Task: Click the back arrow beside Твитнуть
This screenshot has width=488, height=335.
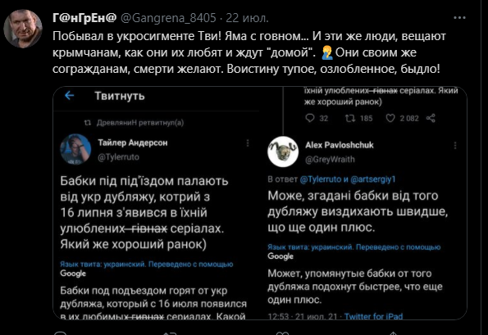Action: tap(70, 96)
